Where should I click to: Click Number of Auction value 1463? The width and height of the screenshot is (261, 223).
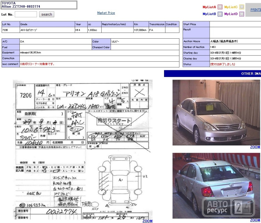213,47
